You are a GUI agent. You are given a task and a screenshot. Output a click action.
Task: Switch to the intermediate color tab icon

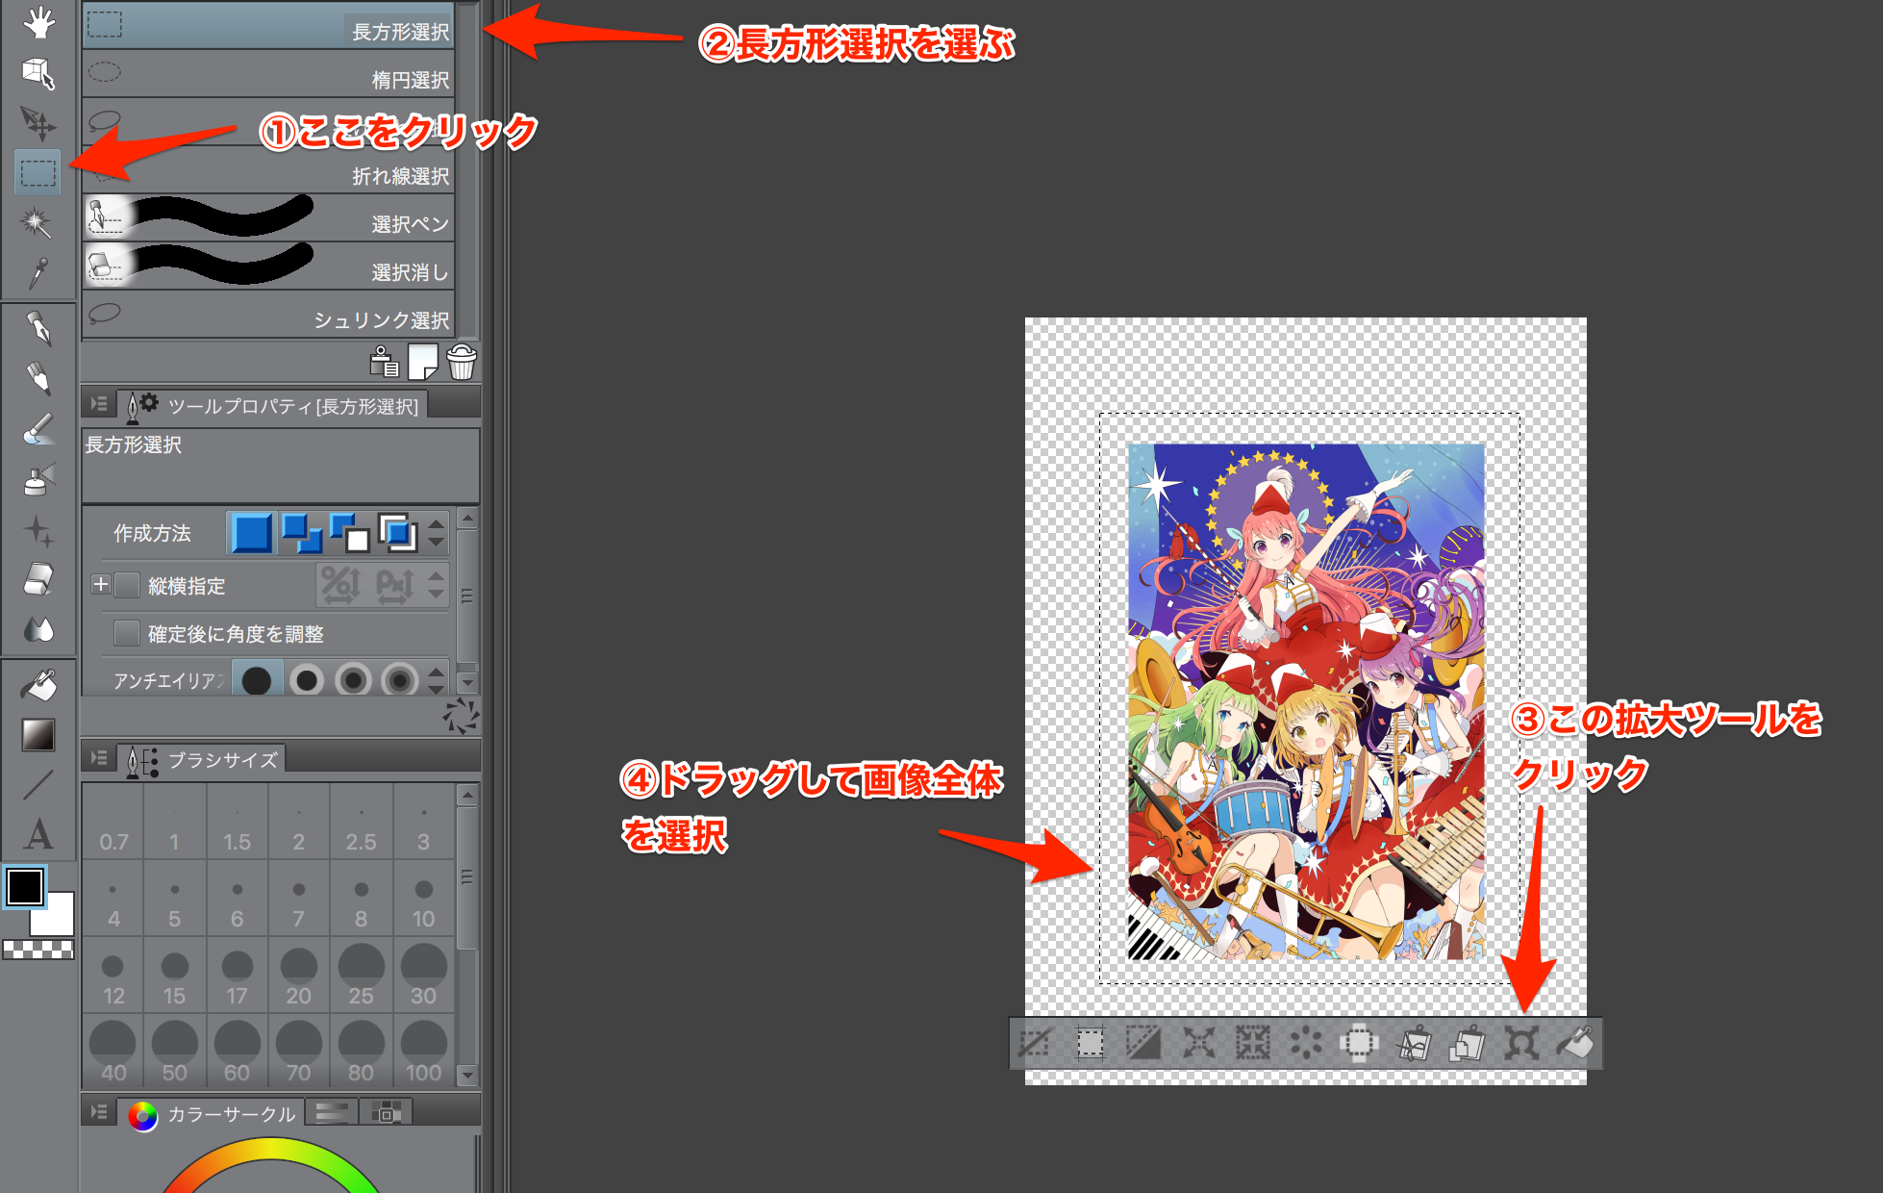click(386, 1113)
